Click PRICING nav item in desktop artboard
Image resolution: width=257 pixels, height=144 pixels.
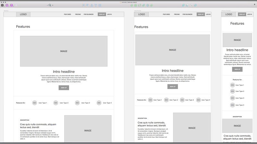(x=78, y=14)
